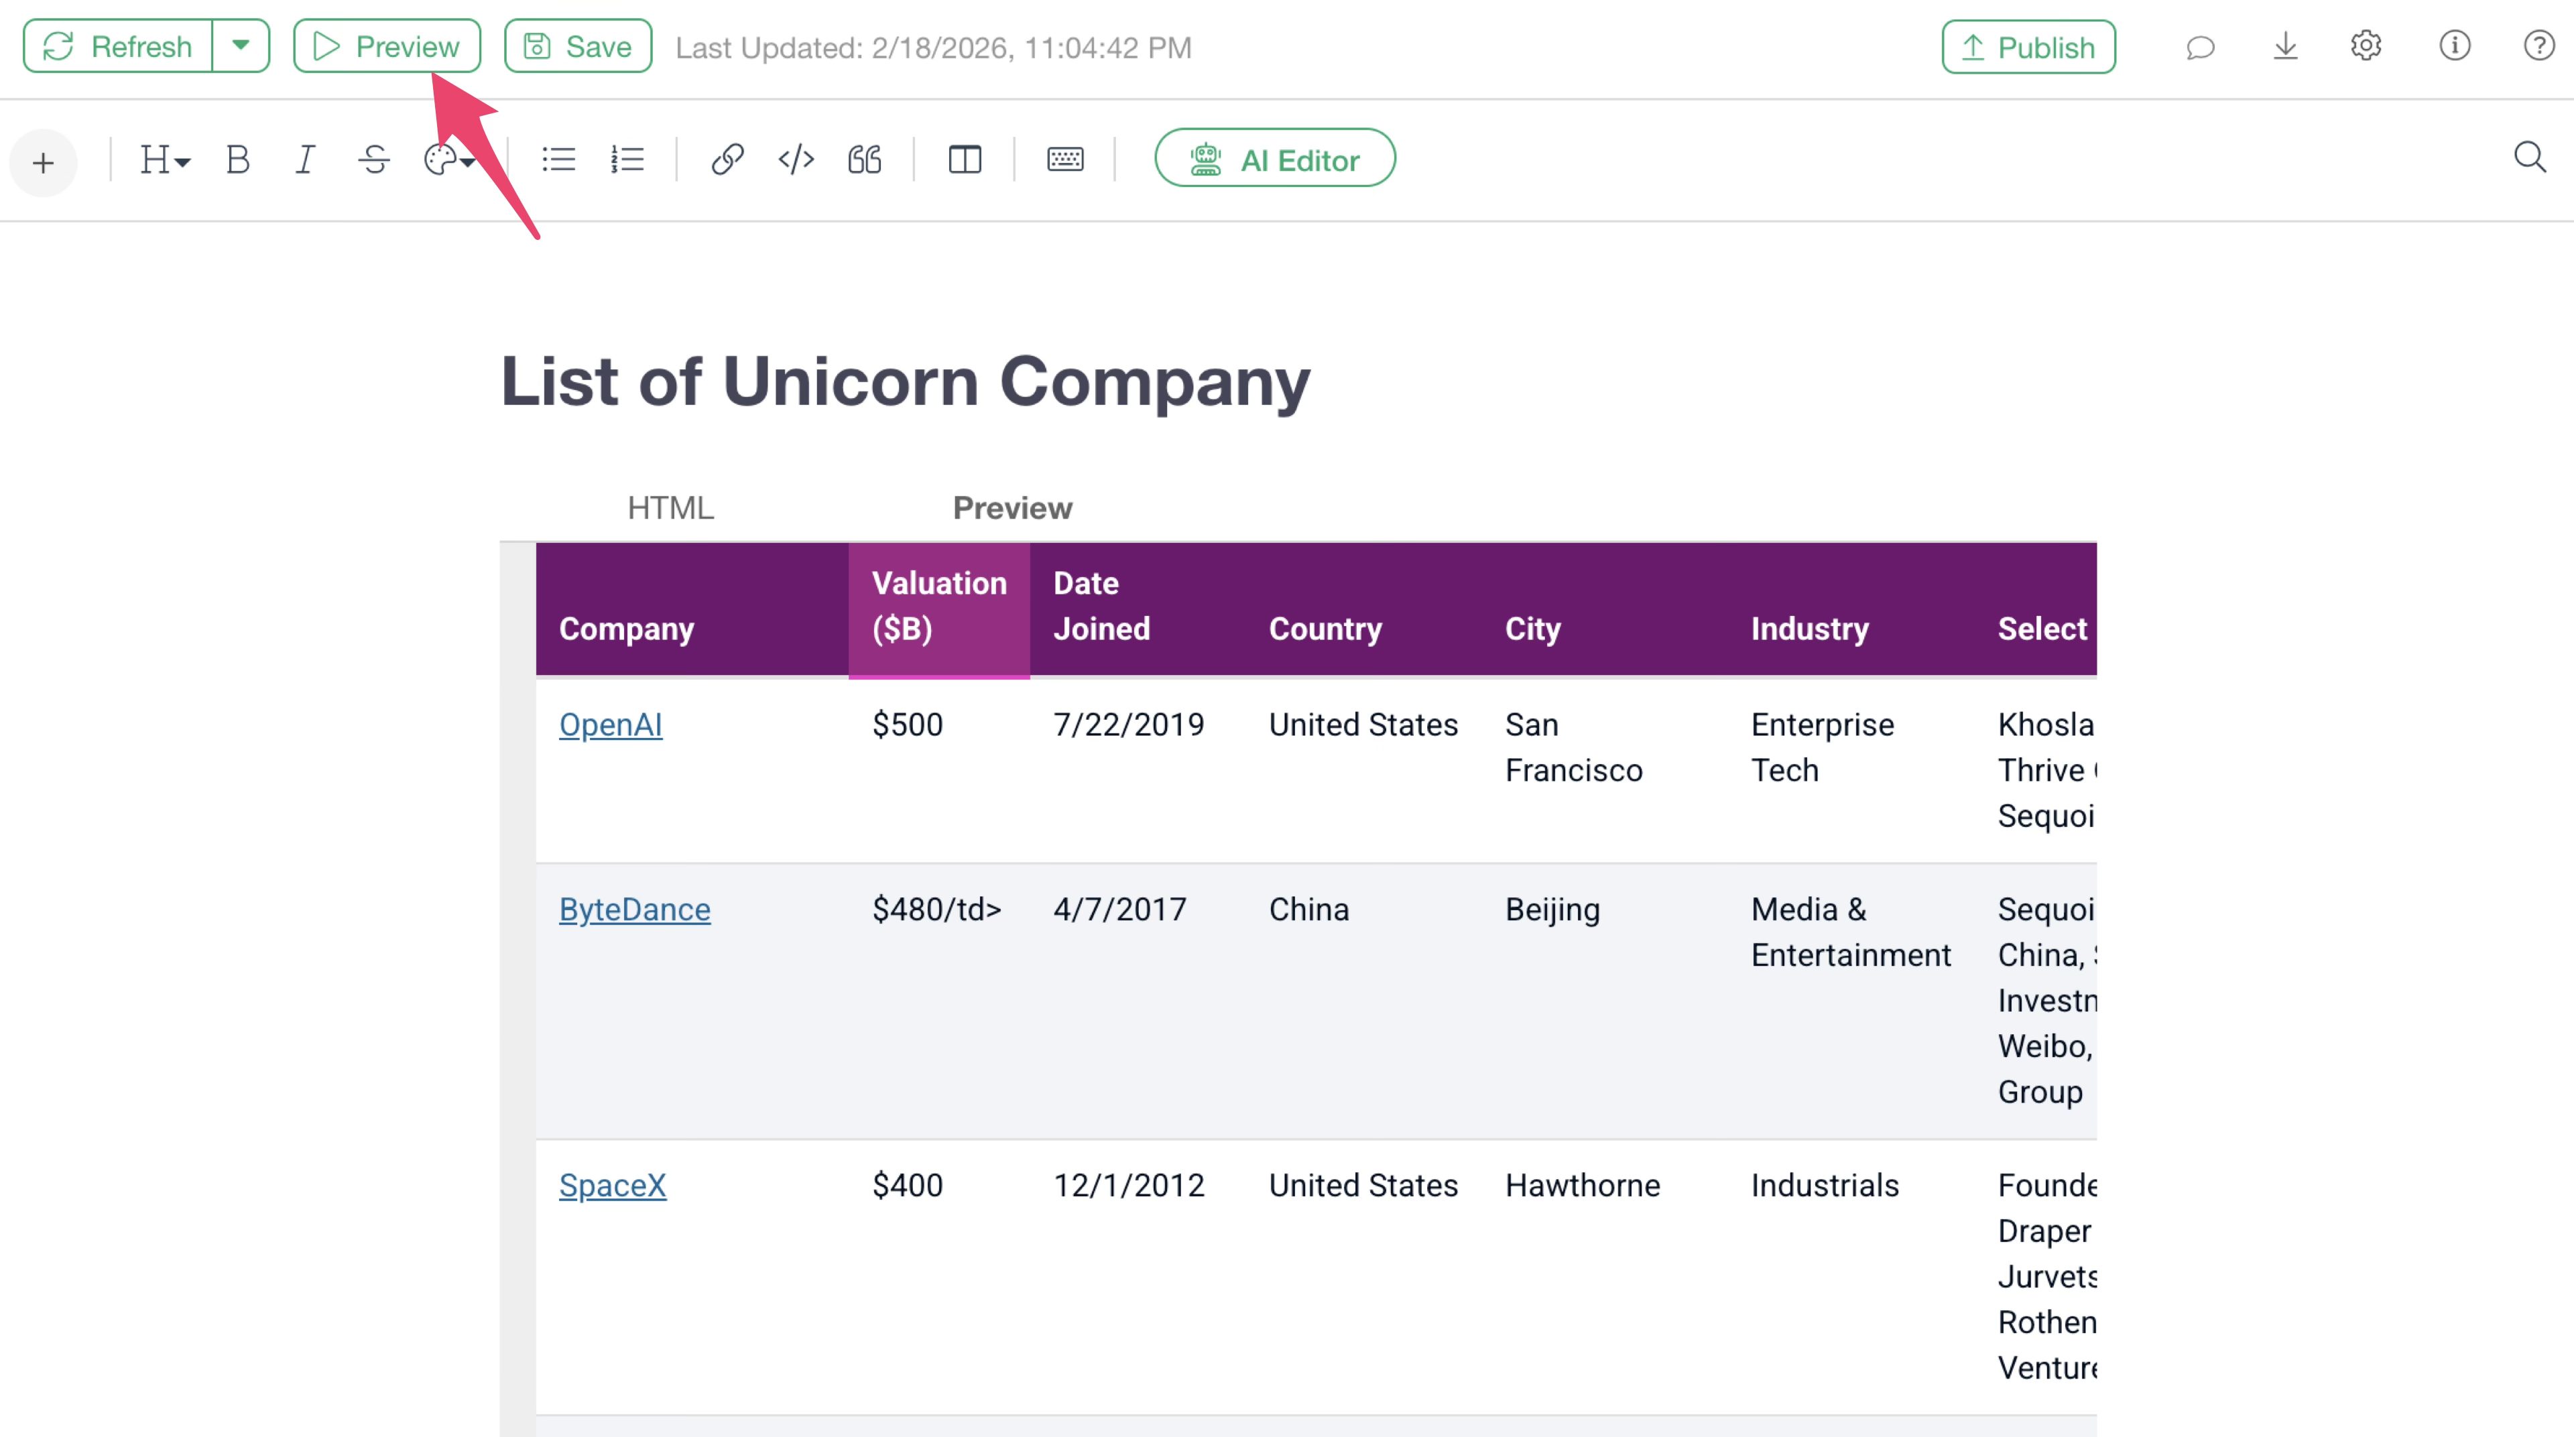Open the Heading style dropdown
The width and height of the screenshot is (2574, 1437).
click(x=164, y=160)
